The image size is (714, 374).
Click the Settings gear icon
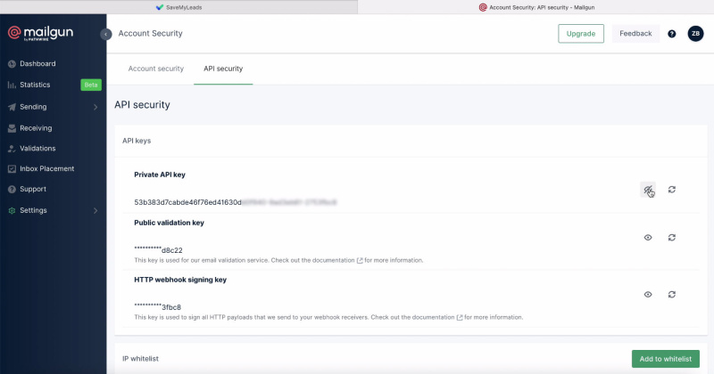(12, 211)
